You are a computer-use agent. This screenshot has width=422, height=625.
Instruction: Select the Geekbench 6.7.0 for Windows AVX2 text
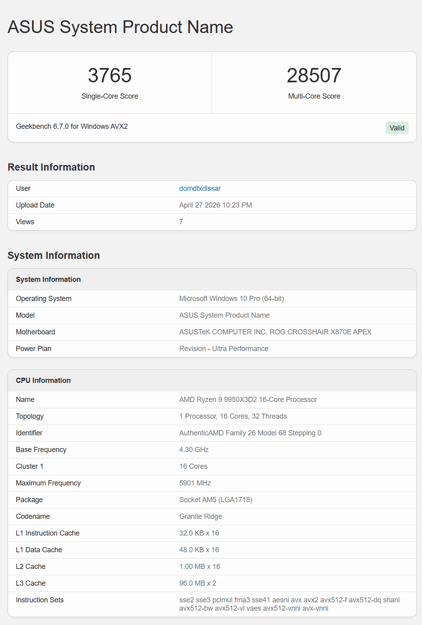click(72, 126)
